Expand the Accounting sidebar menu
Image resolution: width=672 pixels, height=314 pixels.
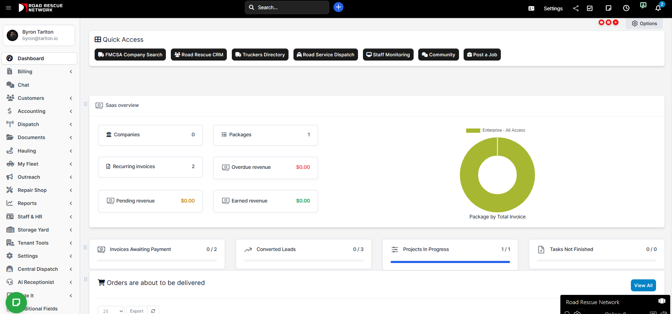pyautogui.click(x=39, y=111)
